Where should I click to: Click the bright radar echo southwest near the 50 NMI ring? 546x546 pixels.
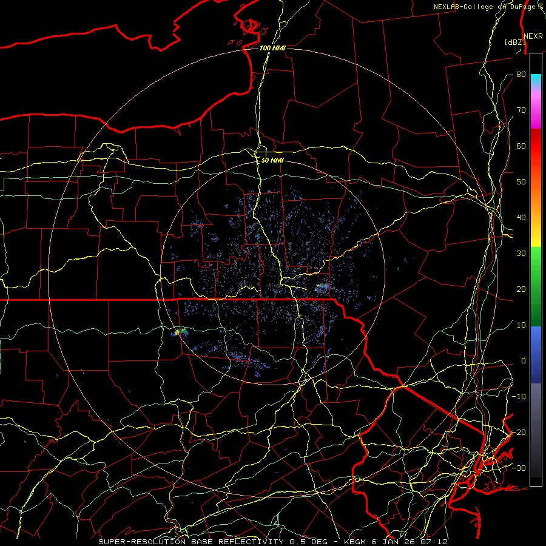179,332
